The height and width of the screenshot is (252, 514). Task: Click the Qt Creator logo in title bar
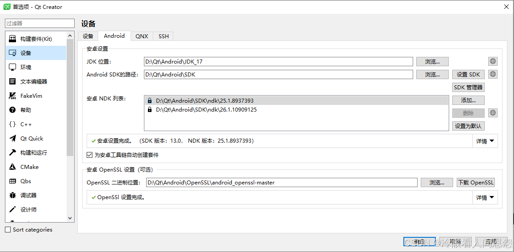(7, 7)
